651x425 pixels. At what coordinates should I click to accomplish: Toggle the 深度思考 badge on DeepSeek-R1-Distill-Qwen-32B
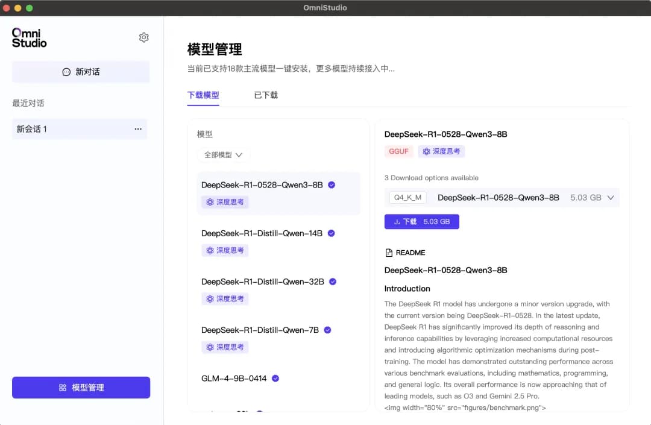(x=225, y=298)
